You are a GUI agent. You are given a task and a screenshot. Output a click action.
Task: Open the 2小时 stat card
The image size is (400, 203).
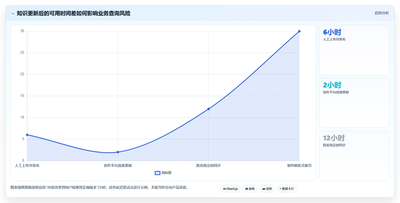pos(354,103)
